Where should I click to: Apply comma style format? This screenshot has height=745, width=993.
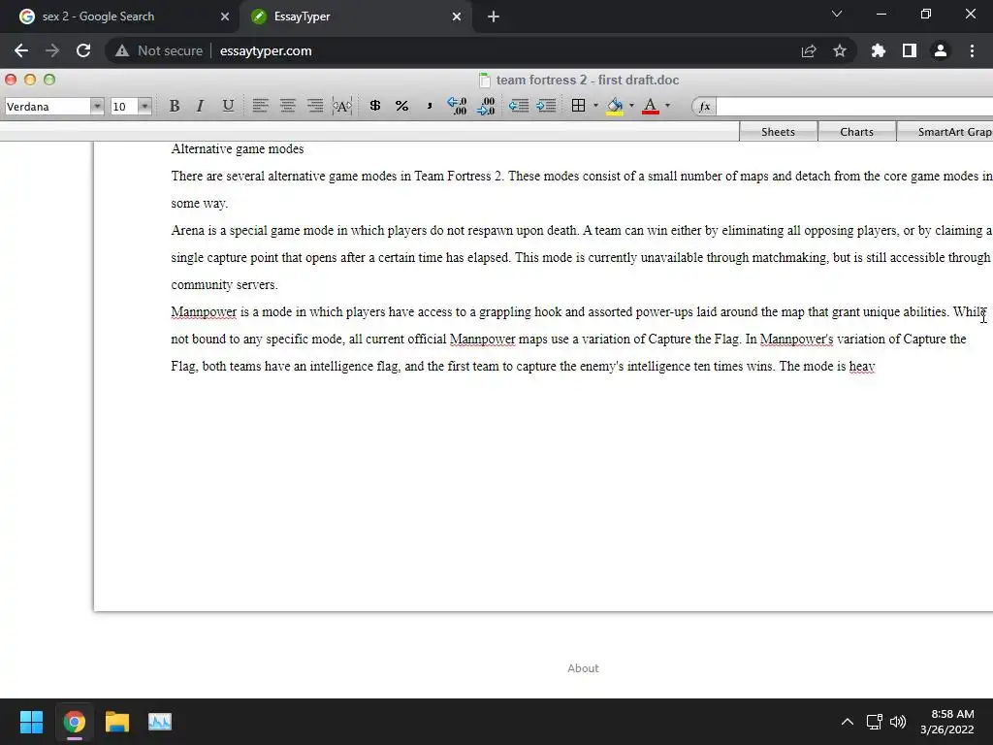coord(430,106)
